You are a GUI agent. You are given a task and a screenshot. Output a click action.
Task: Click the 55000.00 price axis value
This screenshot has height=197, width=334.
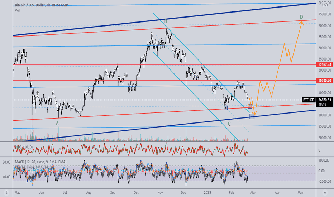(325, 59)
